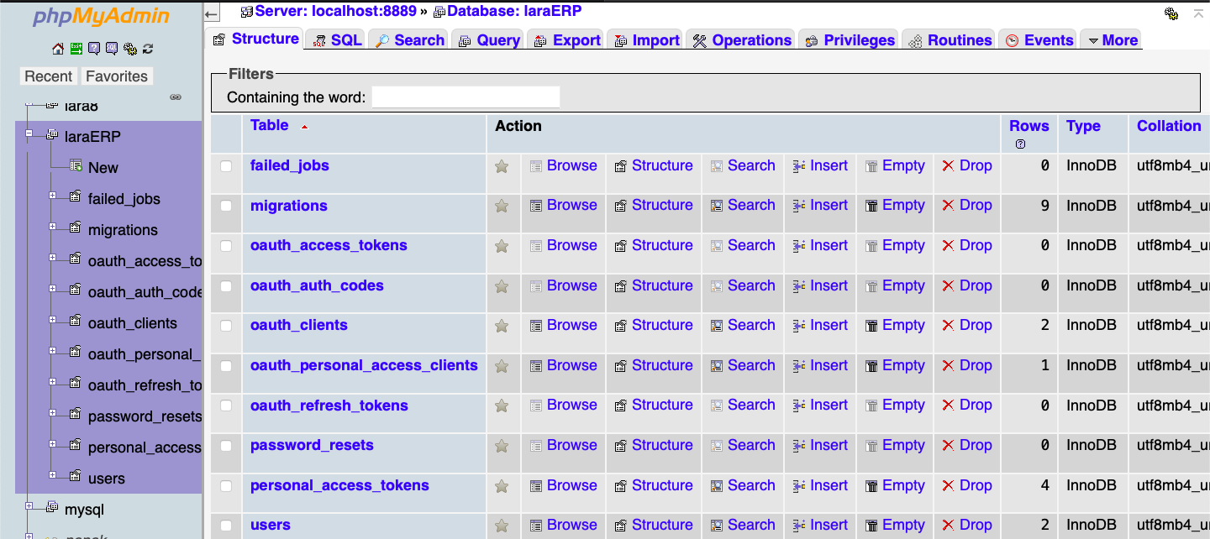Open the Import tab
Viewport: 1210px width, 539px height.
(x=646, y=40)
